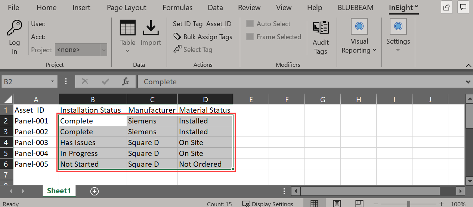Open the Name Box dropdown arrow
The height and width of the screenshot is (207, 473).
[52, 82]
